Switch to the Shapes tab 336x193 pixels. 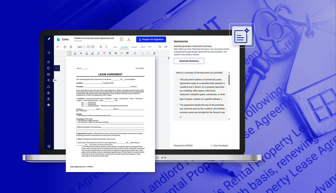coord(134,47)
